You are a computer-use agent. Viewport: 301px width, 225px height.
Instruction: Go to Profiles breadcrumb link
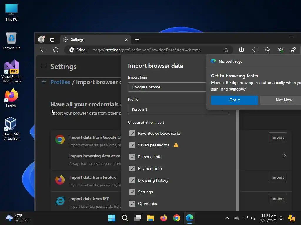[x=60, y=82]
